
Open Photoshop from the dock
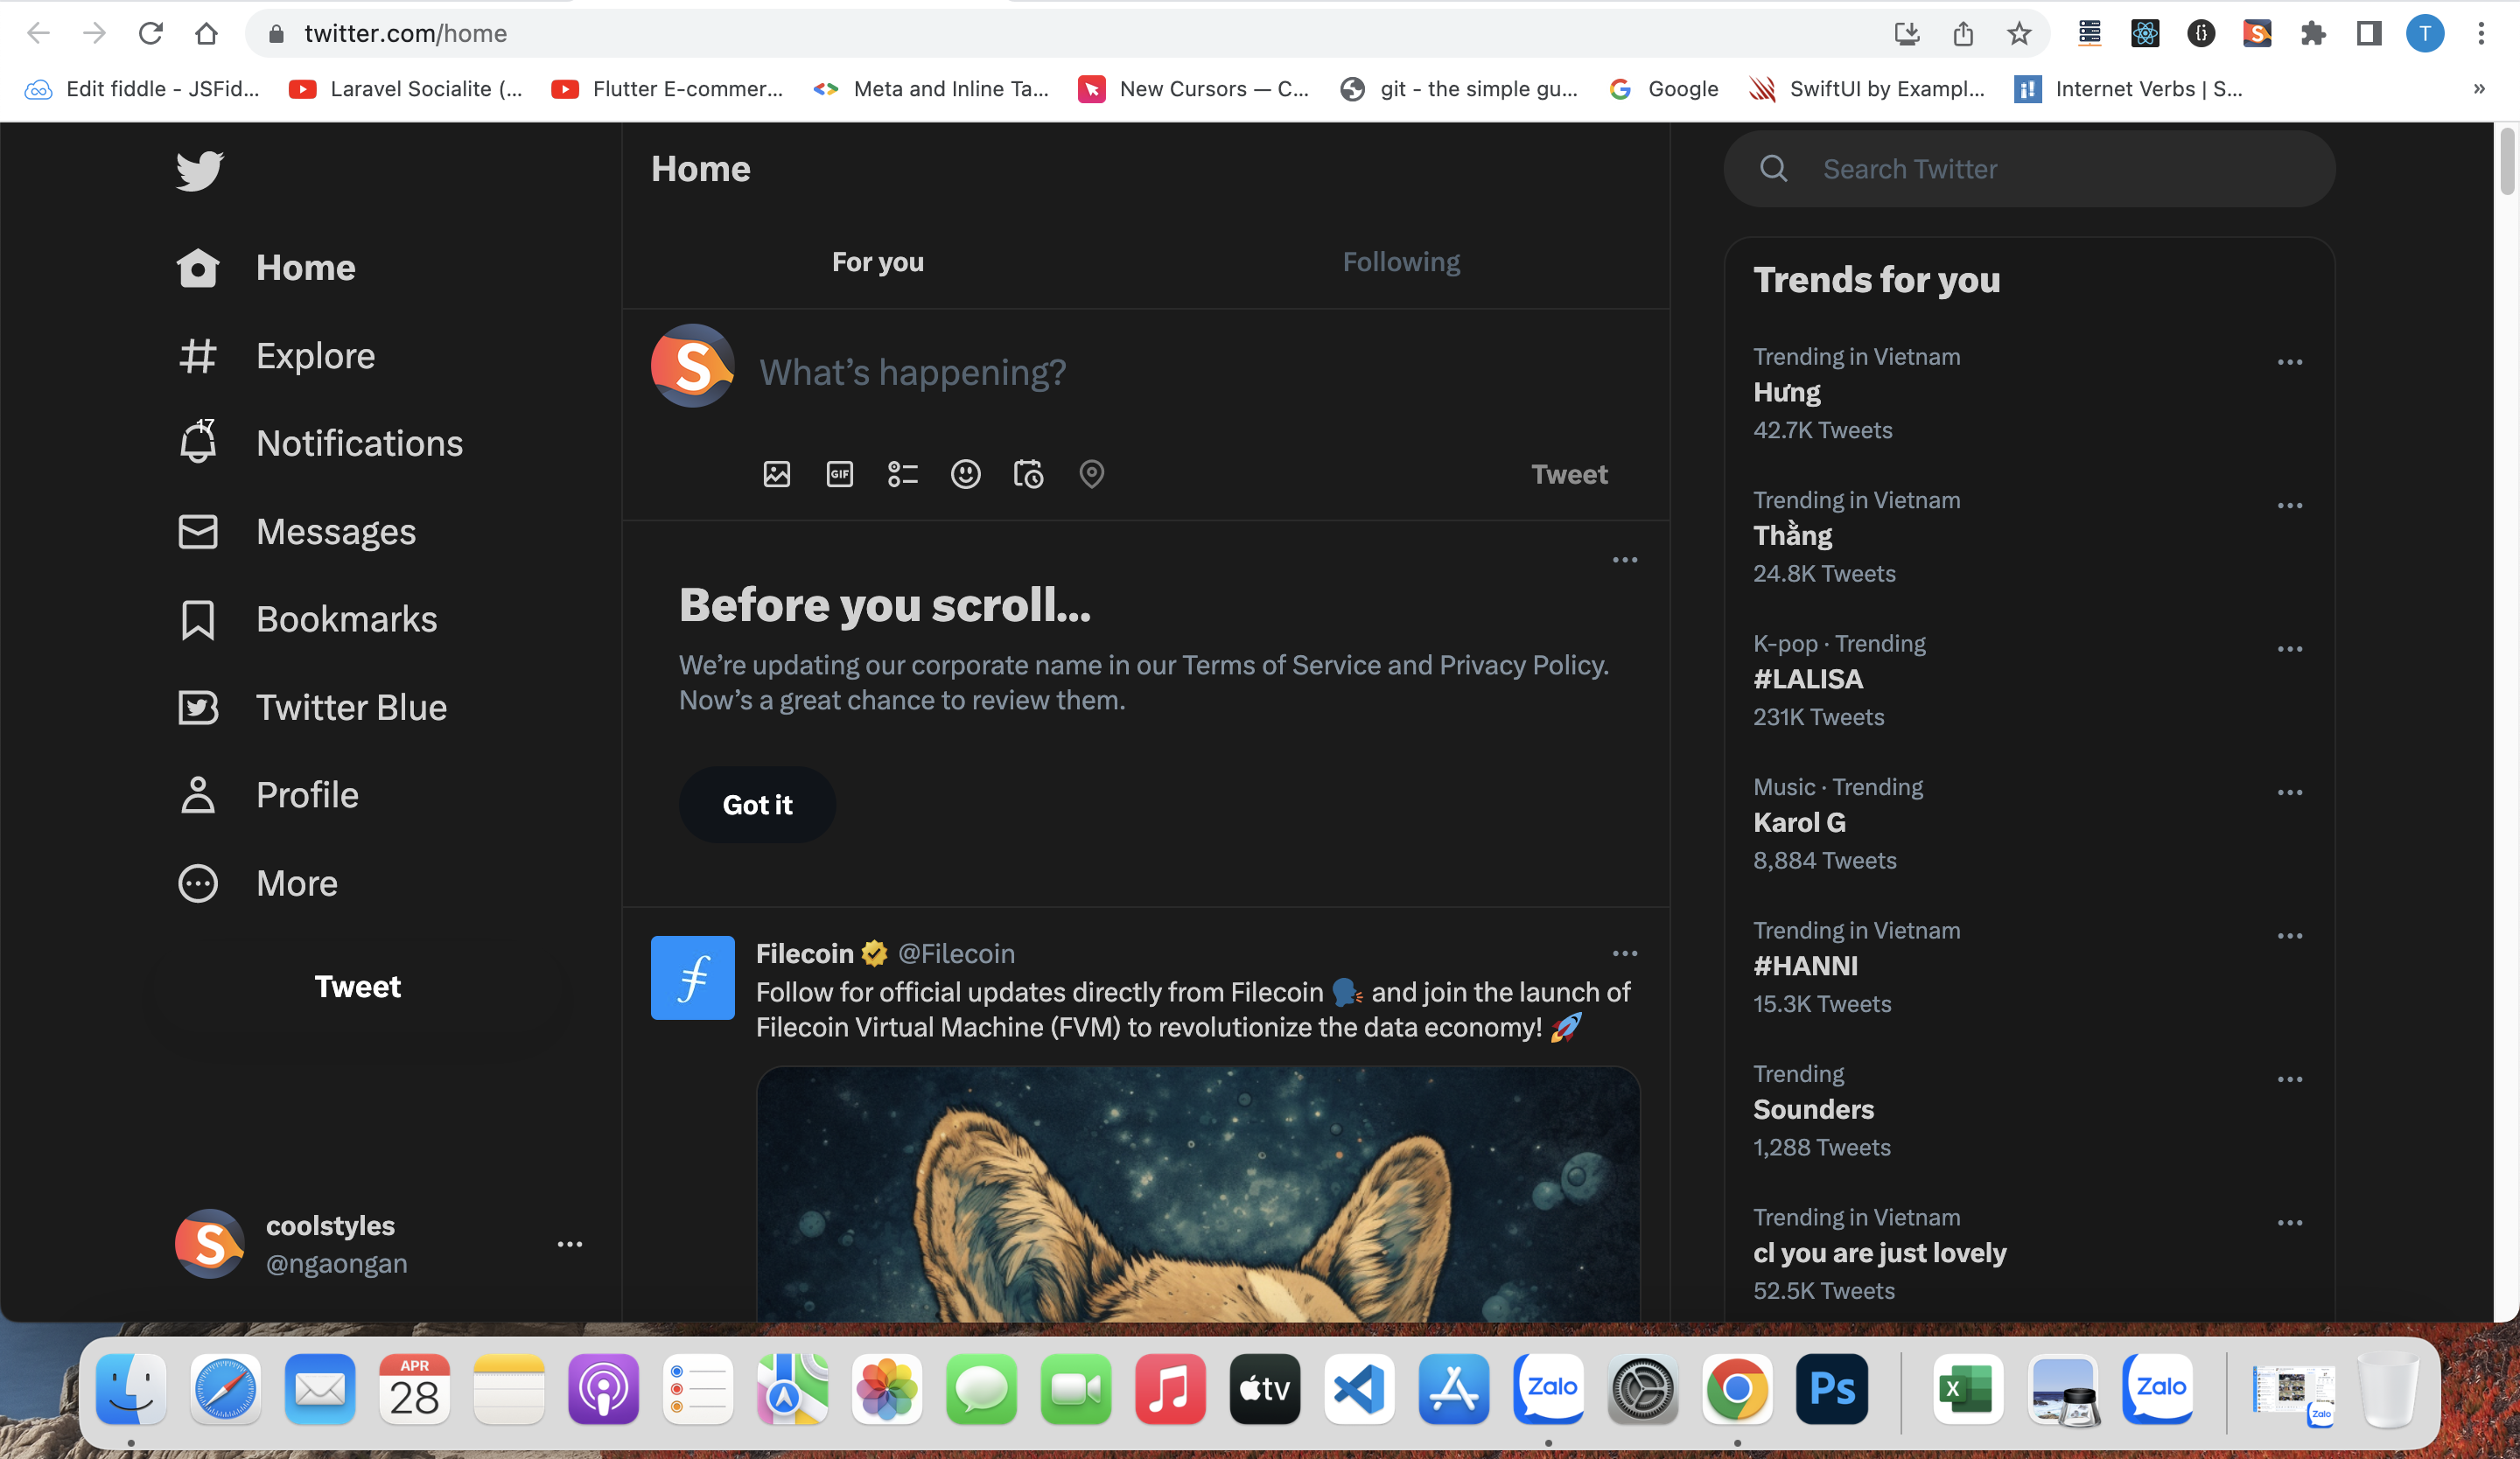click(x=1831, y=1388)
